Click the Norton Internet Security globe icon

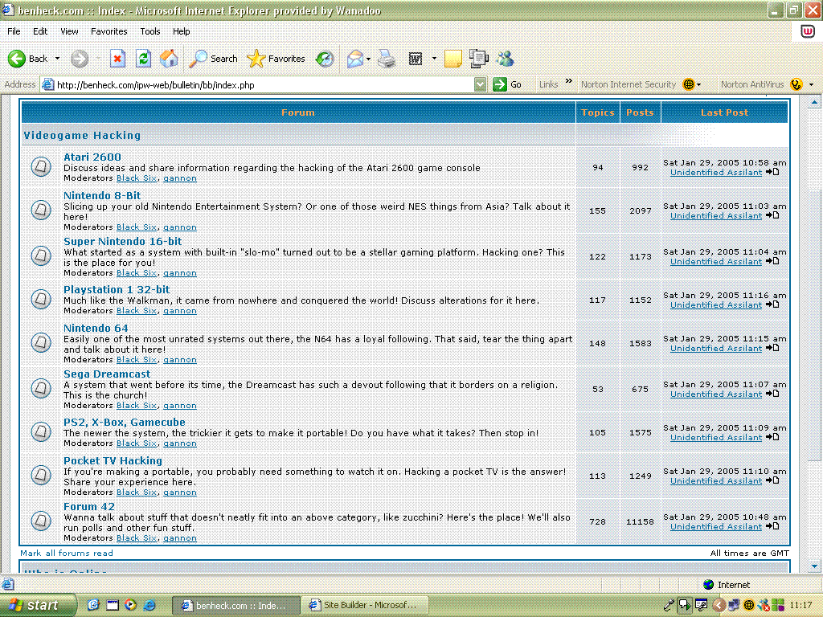[689, 84]
